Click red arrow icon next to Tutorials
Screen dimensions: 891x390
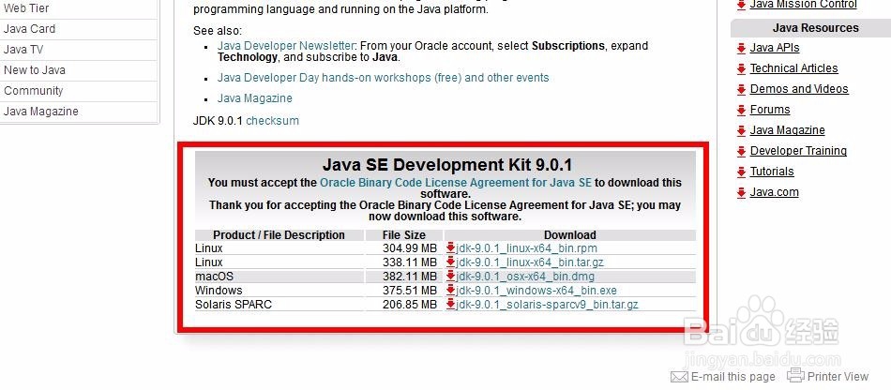tap(741, 172)
